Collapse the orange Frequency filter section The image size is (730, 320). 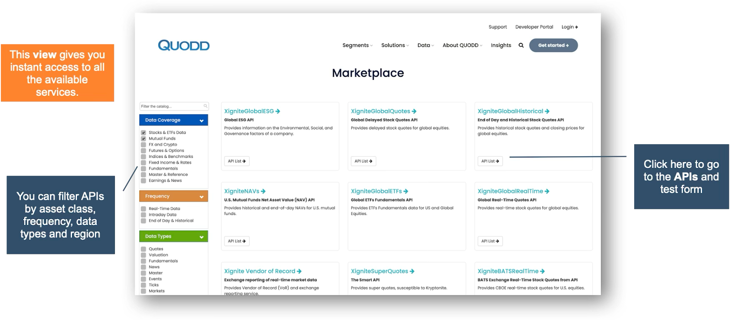pos(201,197)
